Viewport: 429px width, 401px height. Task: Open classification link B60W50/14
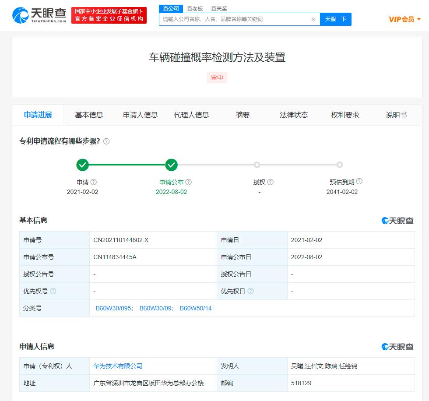tap(196, 308)
